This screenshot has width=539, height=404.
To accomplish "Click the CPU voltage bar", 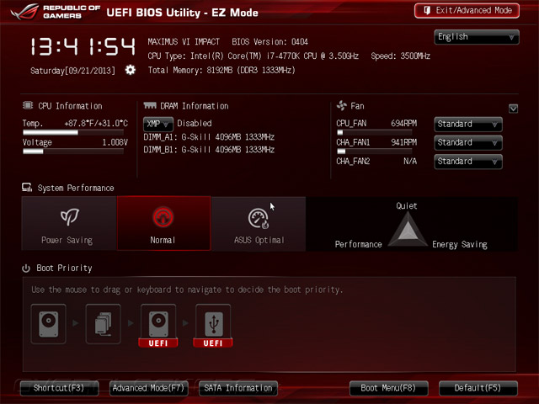I will click(73, 151).
